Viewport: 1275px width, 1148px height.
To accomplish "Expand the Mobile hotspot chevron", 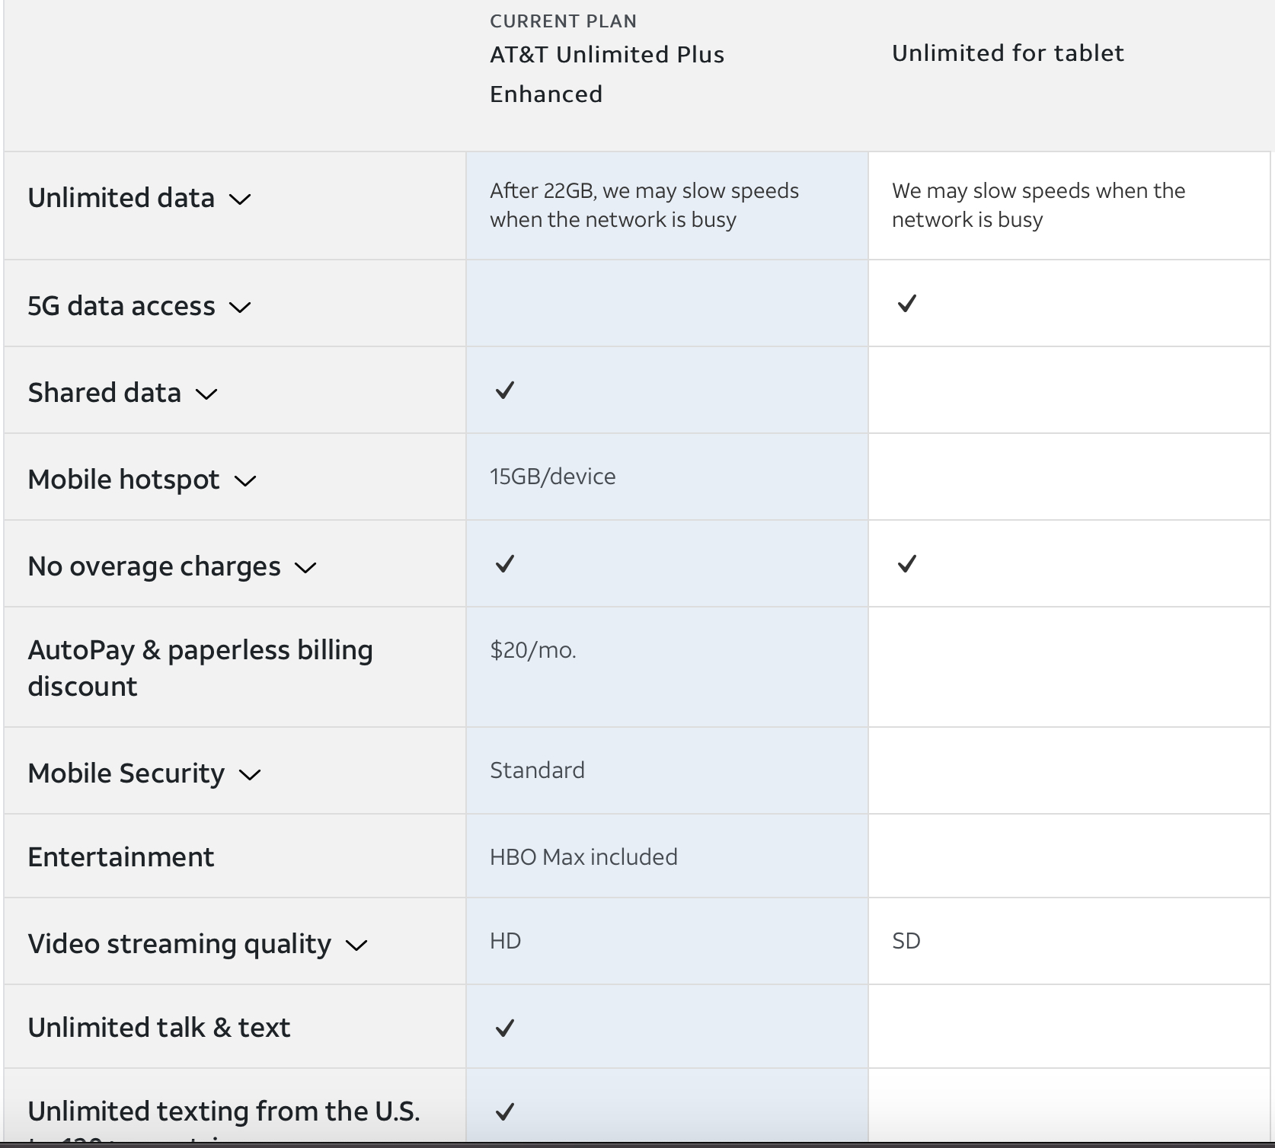I will [x=245, y=481].
